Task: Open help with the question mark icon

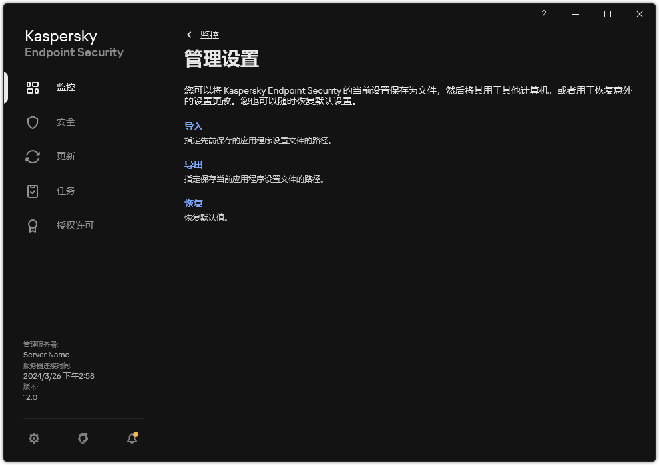Action: pyautogui.click(x=543, y=14)
